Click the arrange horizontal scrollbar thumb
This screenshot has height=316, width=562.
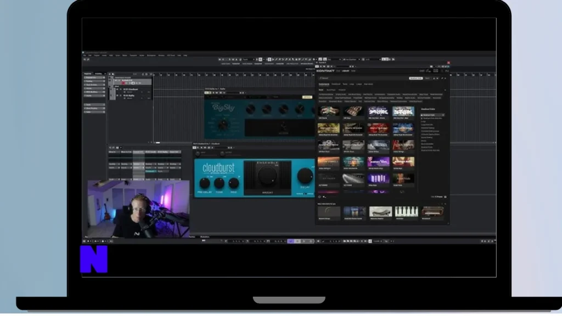click(158, 143)
